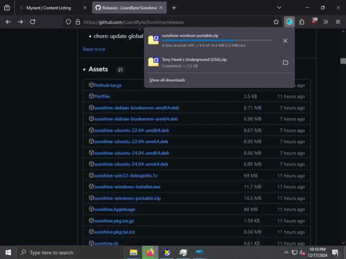Click sunshine-windows-portable.zip in assets list
The image size is (346, 259).
127,198
